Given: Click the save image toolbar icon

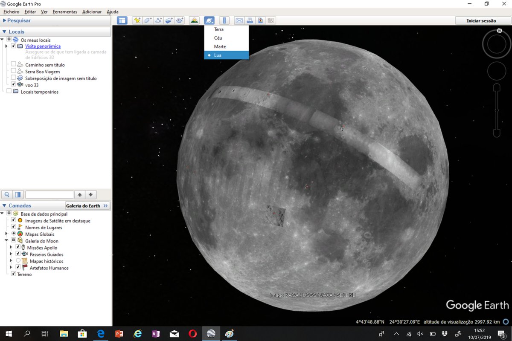Looking at the screenshot, I should point(260,20).
